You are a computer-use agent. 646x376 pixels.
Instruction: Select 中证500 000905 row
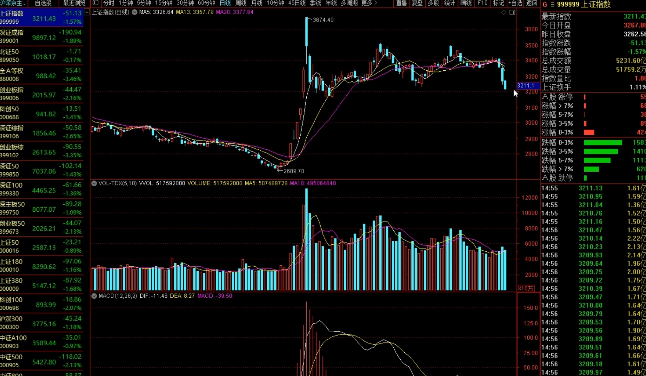(x=41, y=361)
